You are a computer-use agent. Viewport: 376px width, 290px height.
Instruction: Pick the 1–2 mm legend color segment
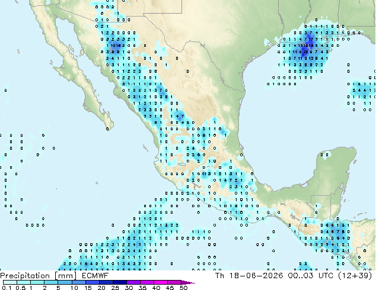point(37,282)
